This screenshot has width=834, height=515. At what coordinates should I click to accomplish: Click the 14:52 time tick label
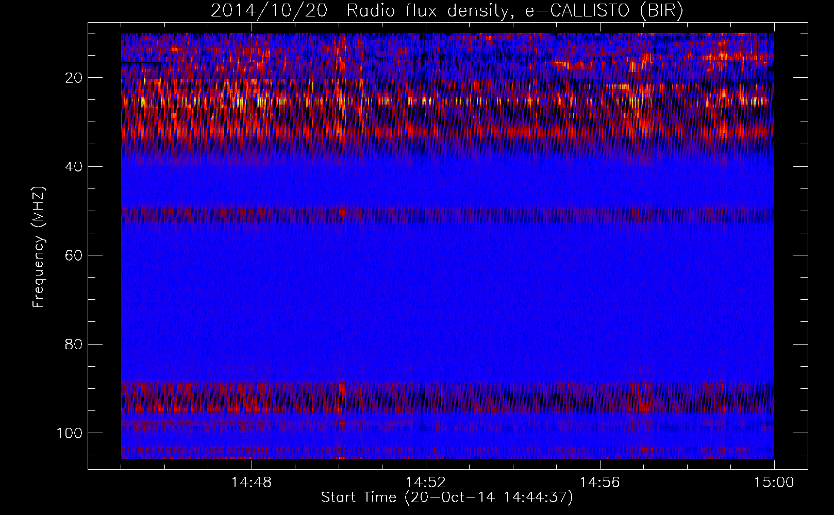point(426,483)
